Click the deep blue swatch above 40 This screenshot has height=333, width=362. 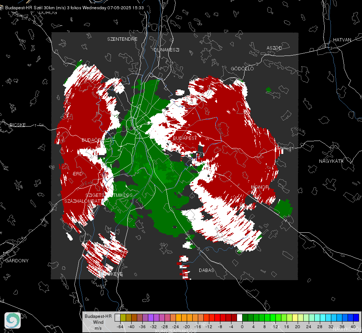pyautogui.click(x=356, y=318)
